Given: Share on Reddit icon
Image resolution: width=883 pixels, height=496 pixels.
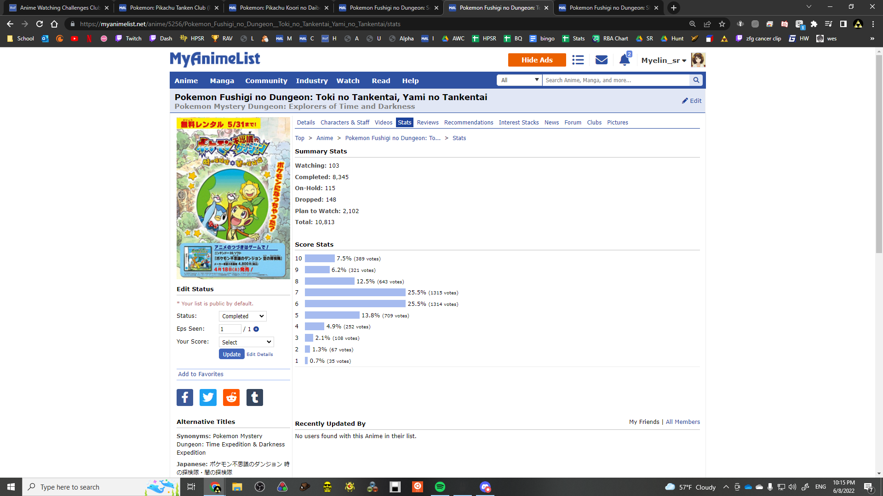Looking at the screenshot, I should point(231,397).
